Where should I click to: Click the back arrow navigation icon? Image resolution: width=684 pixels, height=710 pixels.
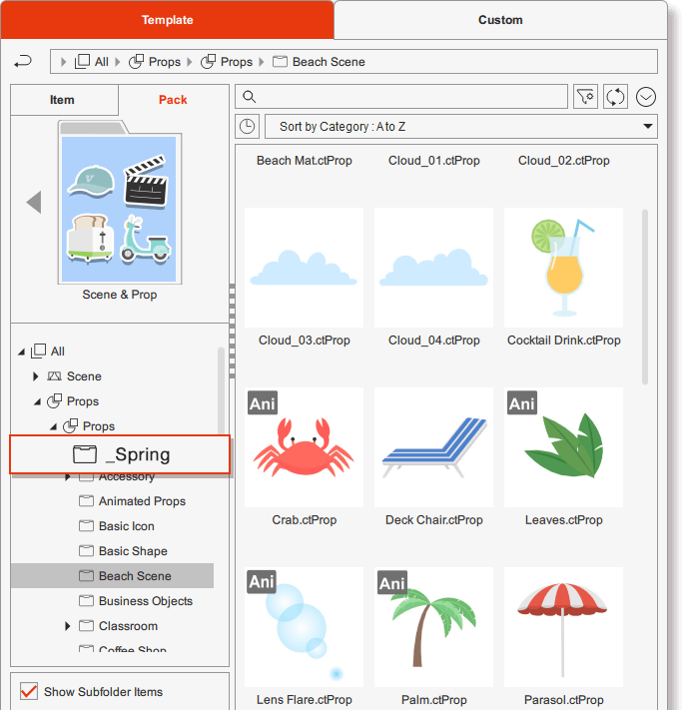click(x=24, y=62)
